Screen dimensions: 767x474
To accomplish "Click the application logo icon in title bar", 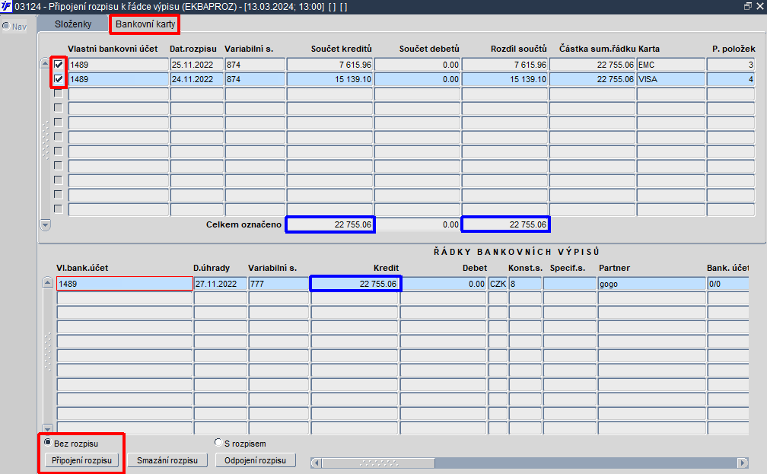I will (6, 6).
